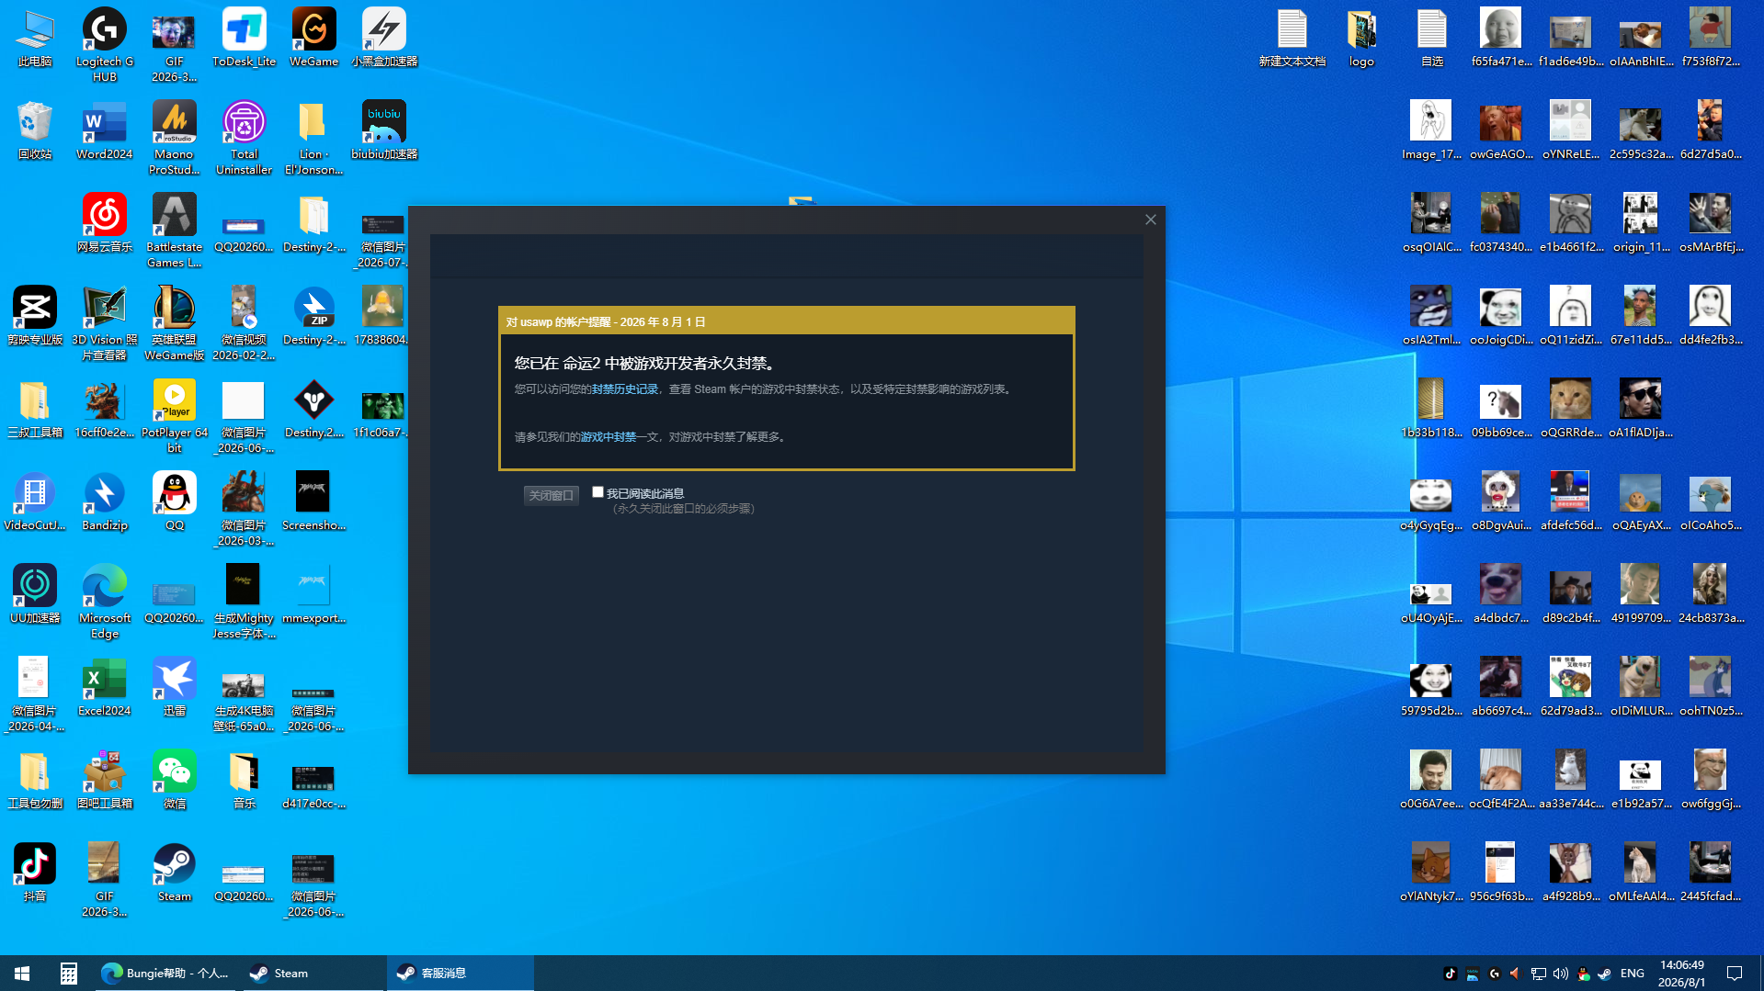The image size is (1764, 991).
Task: Select the 此电脑 desktop icon
Action: pos(35,39)
